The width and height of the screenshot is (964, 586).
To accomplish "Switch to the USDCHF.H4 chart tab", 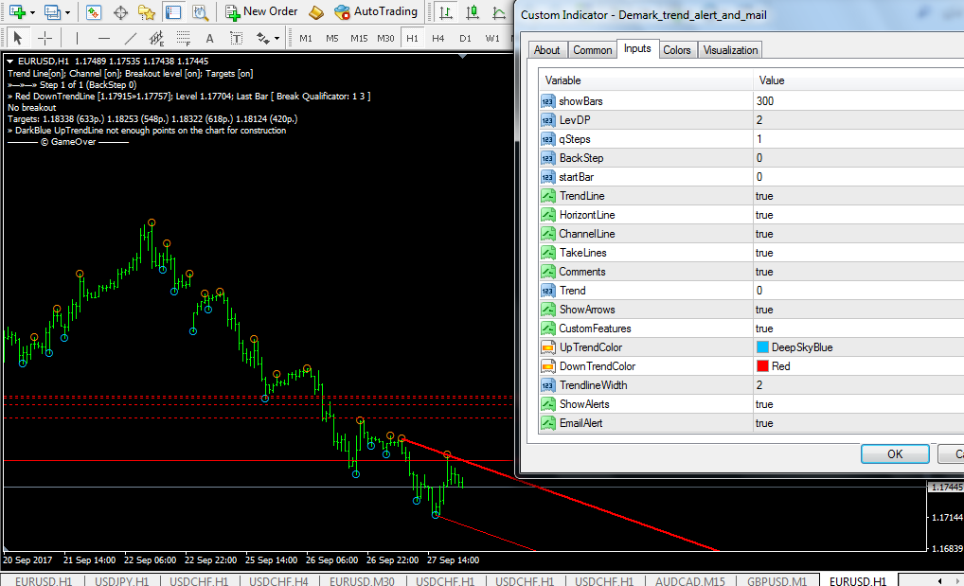I will pos(278,580).
